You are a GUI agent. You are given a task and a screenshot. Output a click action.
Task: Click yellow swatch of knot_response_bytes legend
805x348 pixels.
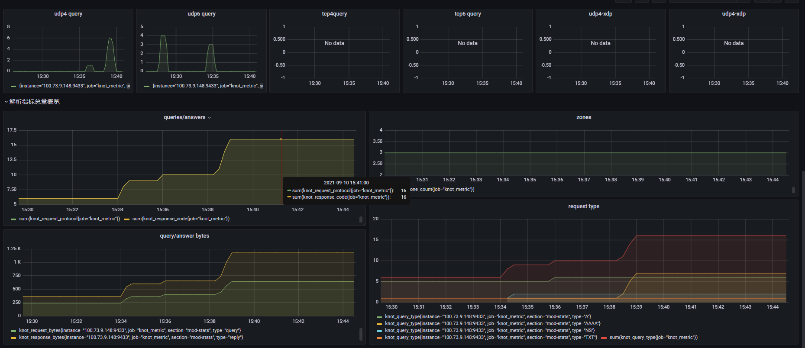pos(13,338)
